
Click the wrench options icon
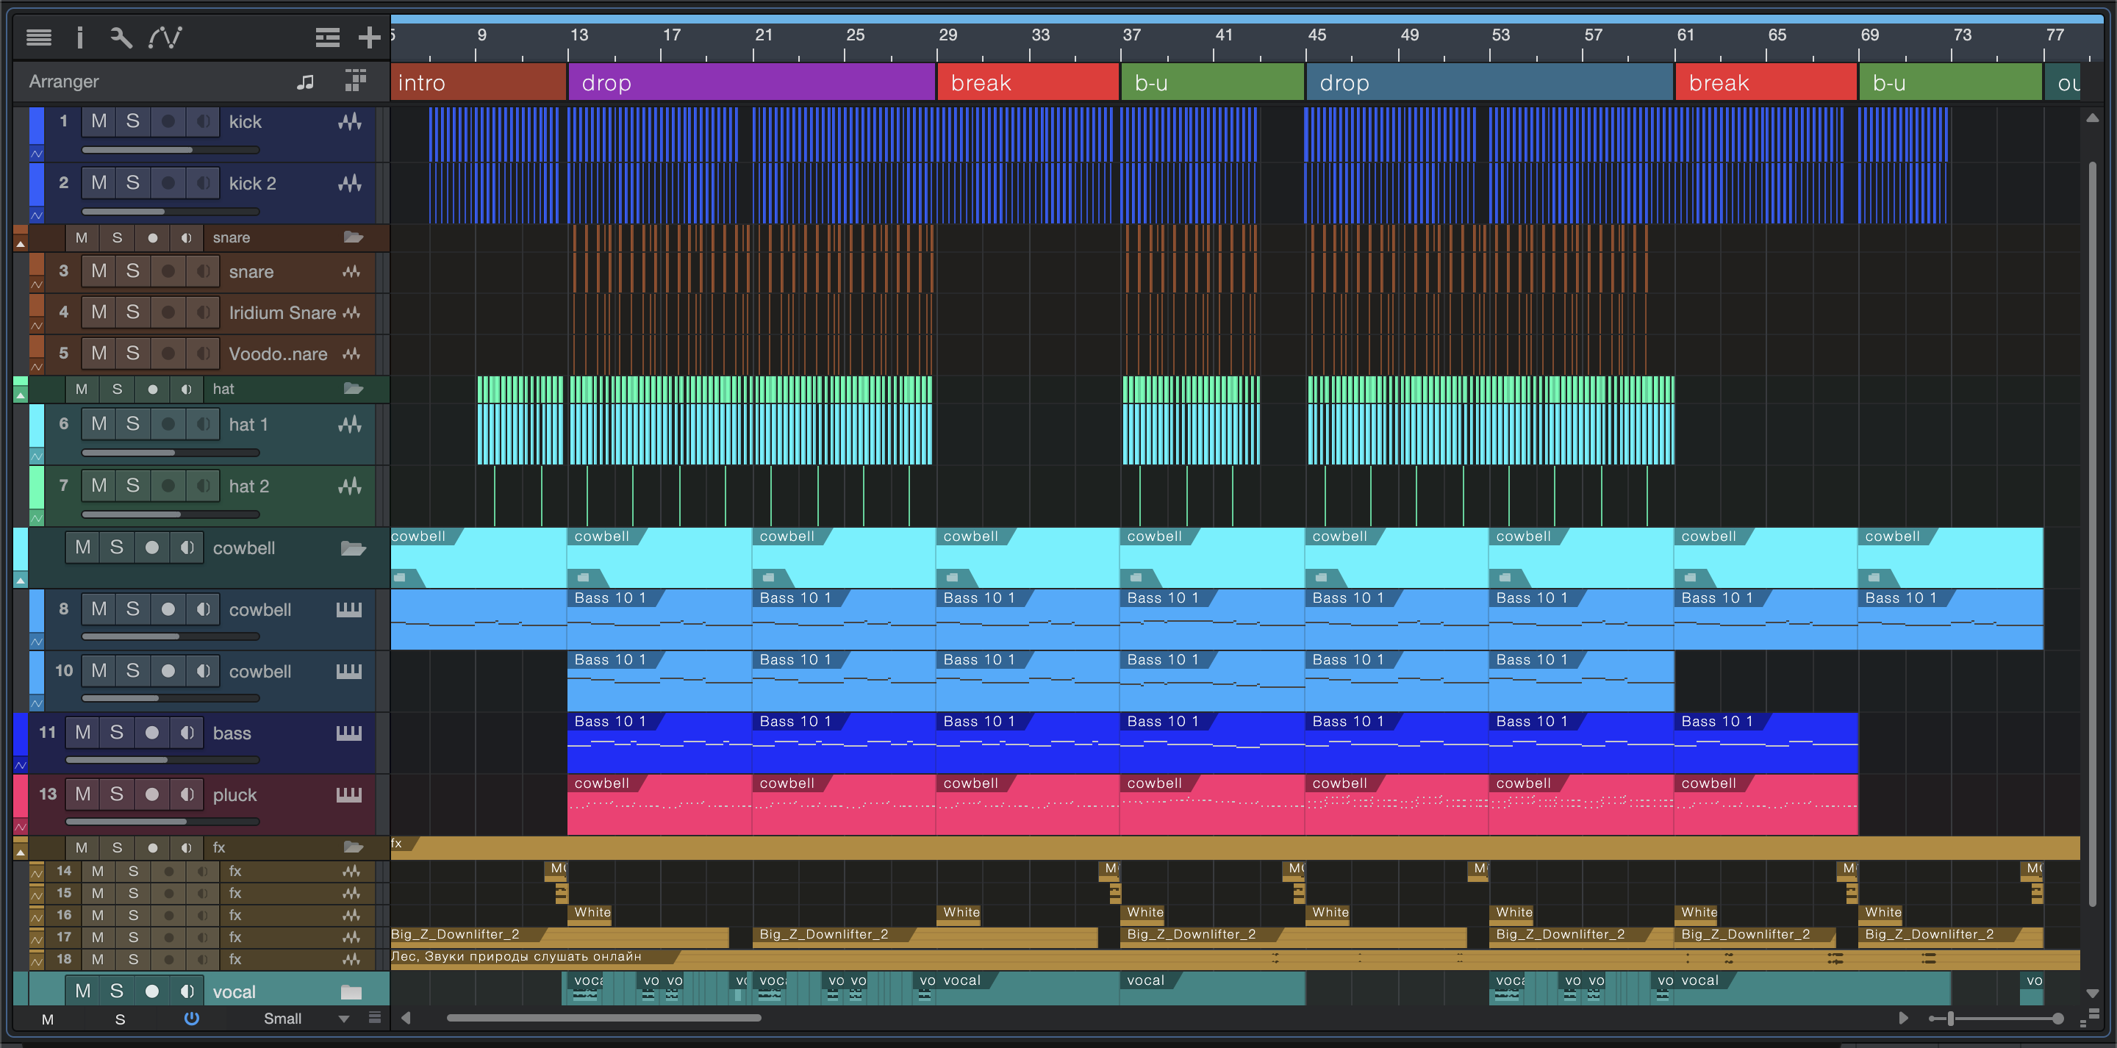pos(121,37)
